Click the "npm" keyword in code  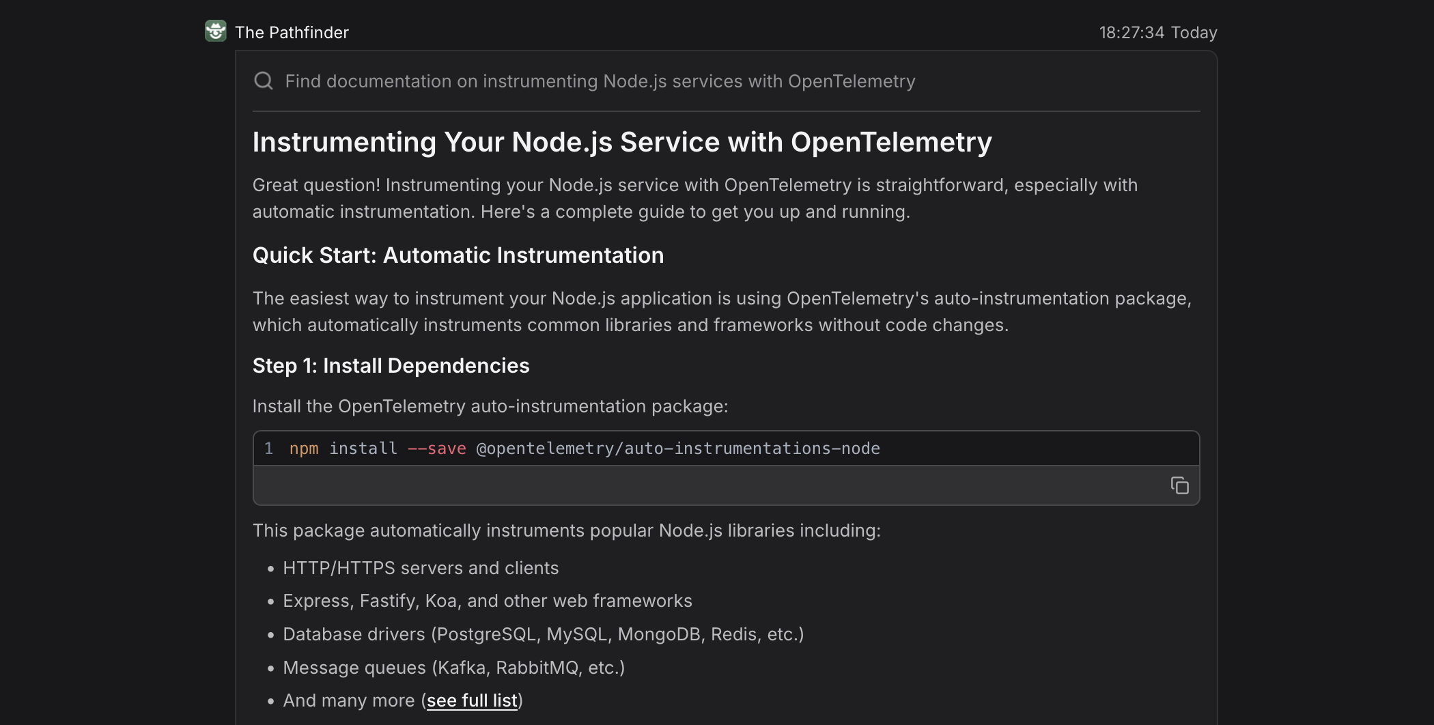coord(304,449)
